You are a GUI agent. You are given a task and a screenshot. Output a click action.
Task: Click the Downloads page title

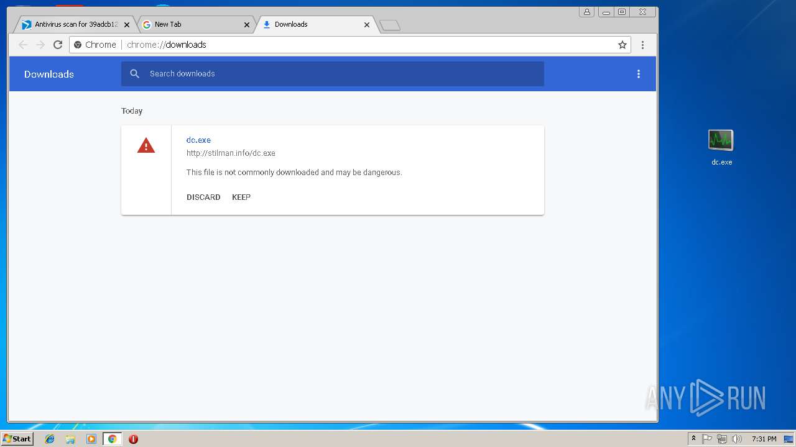click(x=49, y=74)
